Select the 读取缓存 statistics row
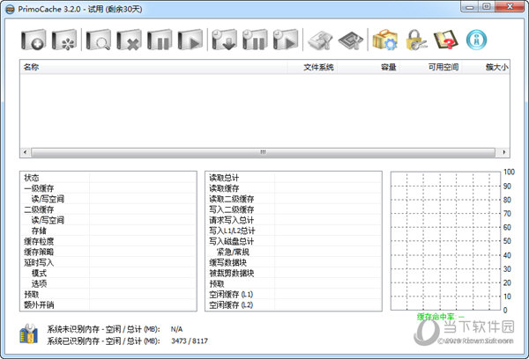The height and width of the screenshot is (359, 529). (294, 188)
